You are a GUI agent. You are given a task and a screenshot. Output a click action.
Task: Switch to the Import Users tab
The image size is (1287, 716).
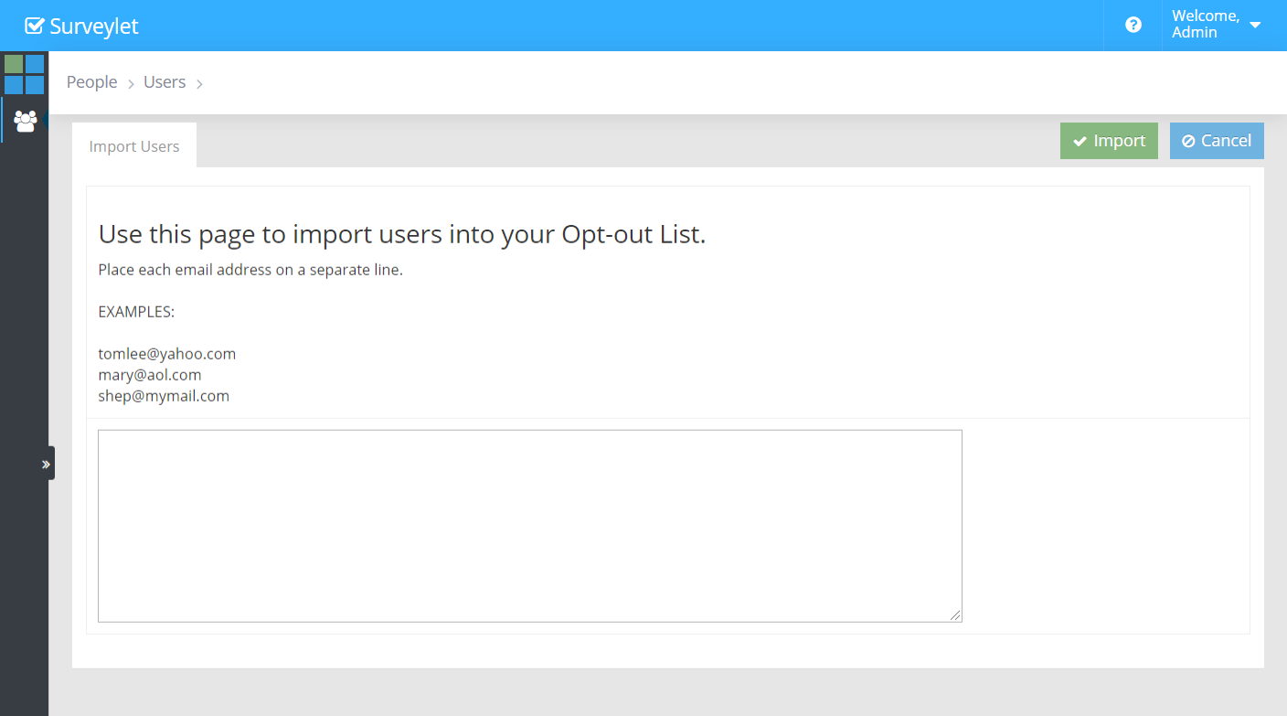[x=134, y=146]
